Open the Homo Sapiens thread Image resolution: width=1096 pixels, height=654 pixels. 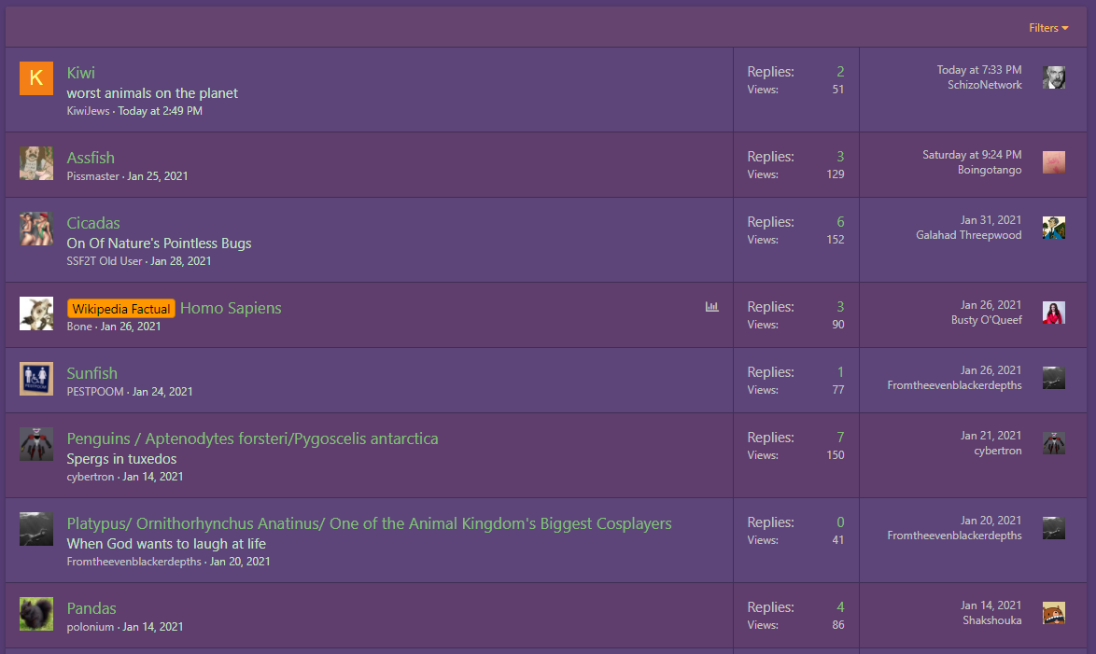[x=231, y=308]
